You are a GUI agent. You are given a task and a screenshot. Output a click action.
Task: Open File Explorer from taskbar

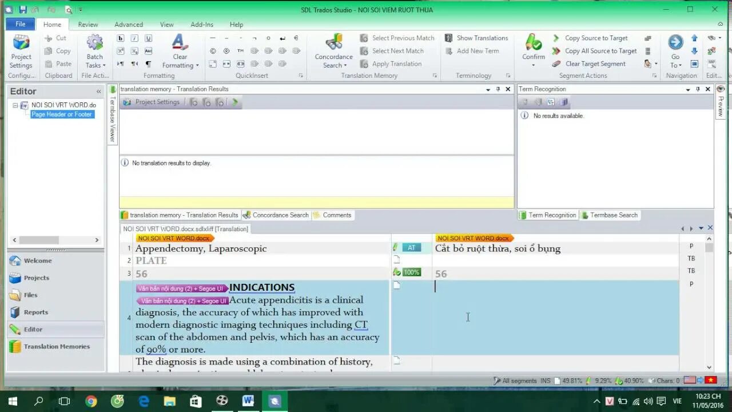[x=169, y=401]
